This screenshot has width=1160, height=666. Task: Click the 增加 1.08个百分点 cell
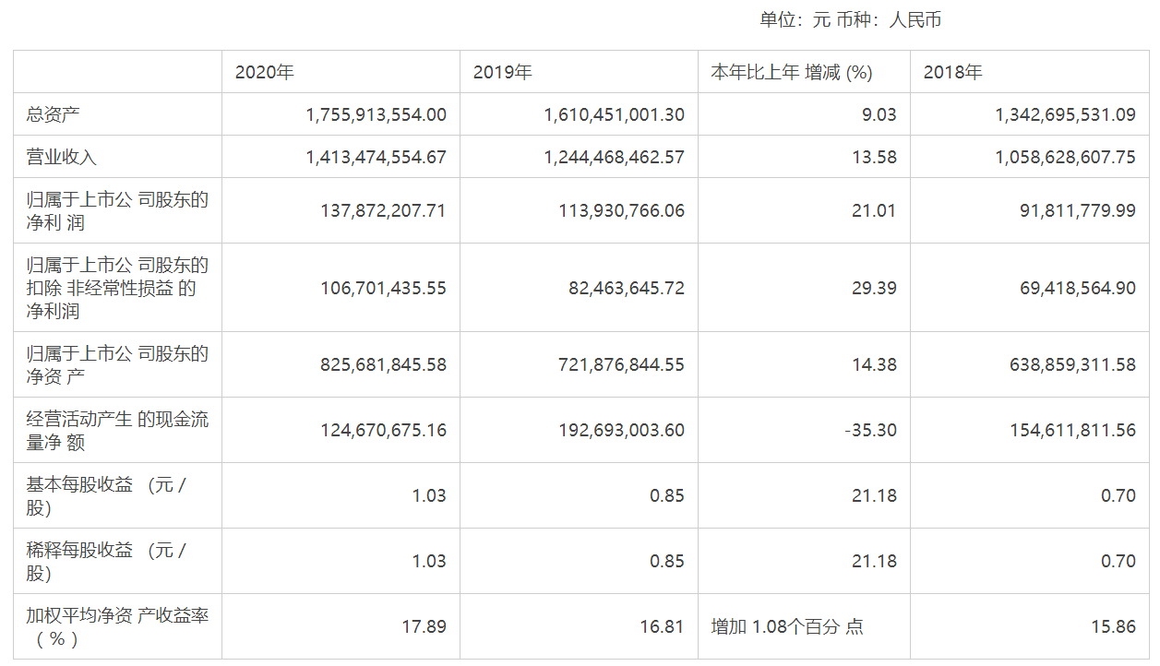pyautogui.click(x=787, y=626)
